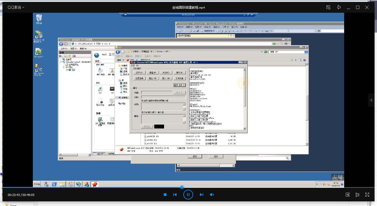The image size is (377, 206).
Task: Open the 组织 dropdown in Explorer
Action: pyautogui.click(x=120, y=60)
